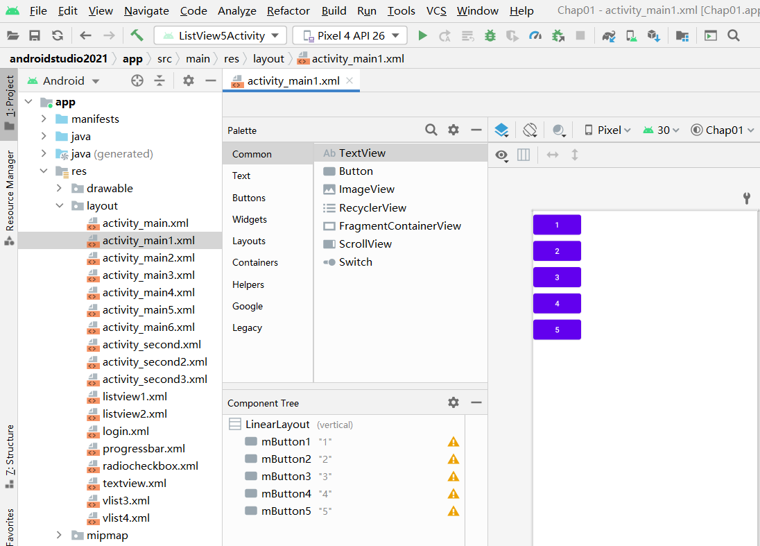Click warning icon next to mButton1
The width and height of the screenshot is (760, 546).
coord(454,442)
